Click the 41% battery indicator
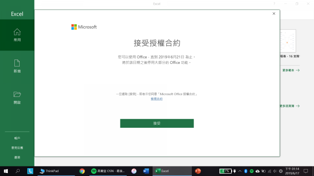314x176 pixels. tap(225, 171)
